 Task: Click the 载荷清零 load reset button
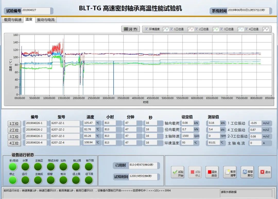[x=230, y=172]
